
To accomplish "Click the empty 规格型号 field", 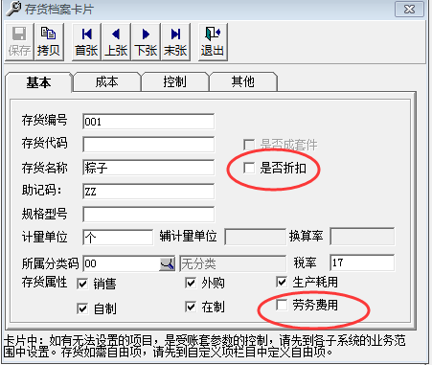I will (148, 214).
